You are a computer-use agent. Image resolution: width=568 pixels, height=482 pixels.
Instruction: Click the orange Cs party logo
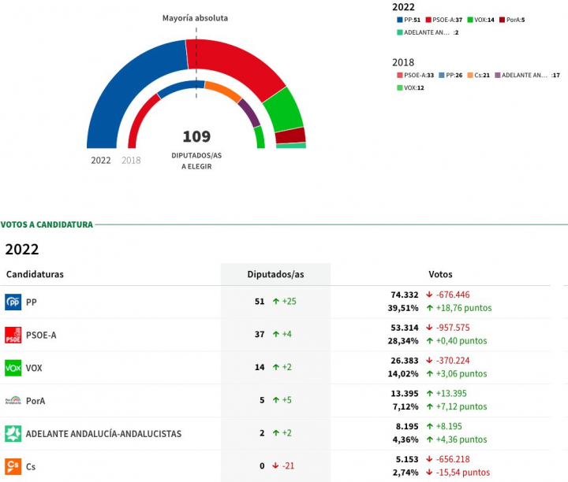point(13,465)
